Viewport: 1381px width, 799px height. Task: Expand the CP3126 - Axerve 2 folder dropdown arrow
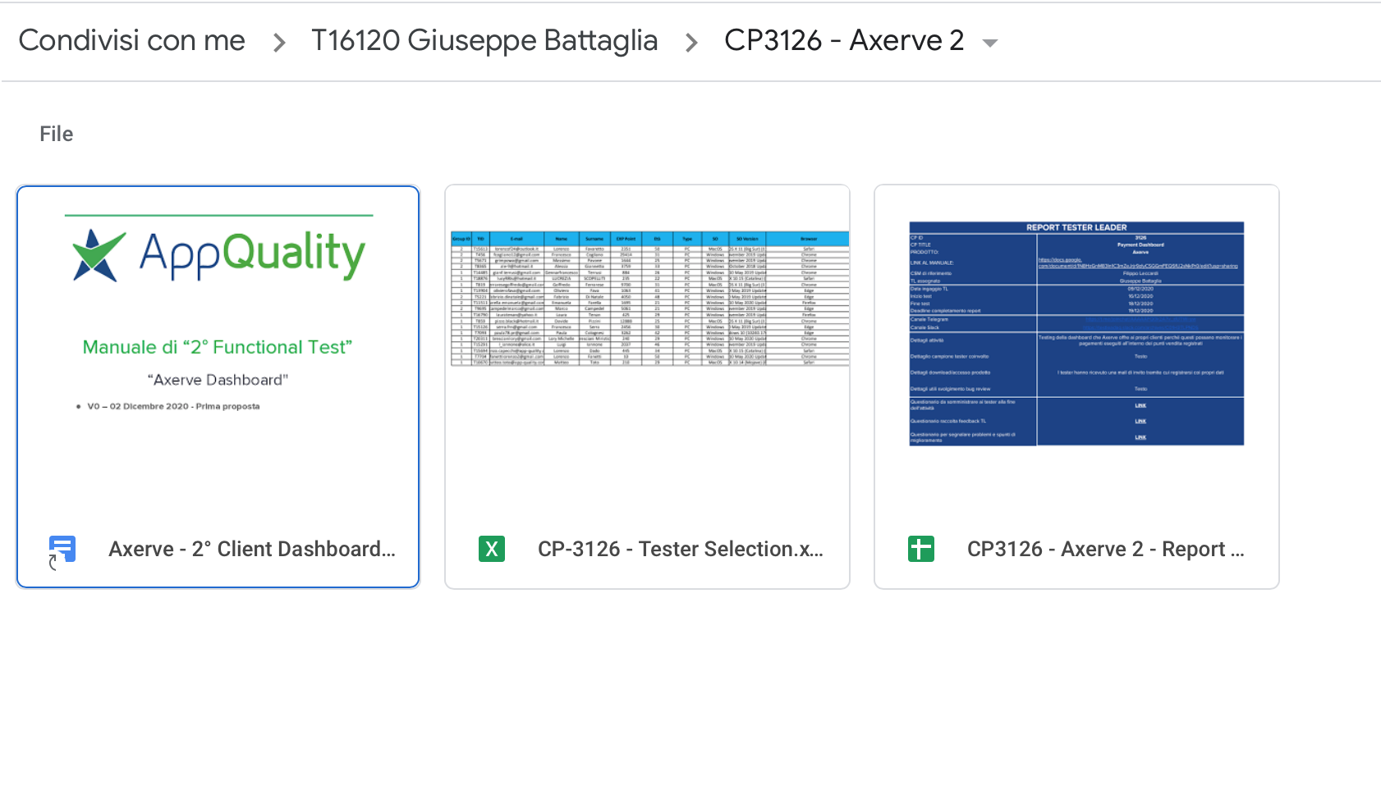pyautogui.click(x=990, y=43)
